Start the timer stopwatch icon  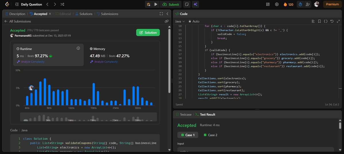[x=300, y=4]
